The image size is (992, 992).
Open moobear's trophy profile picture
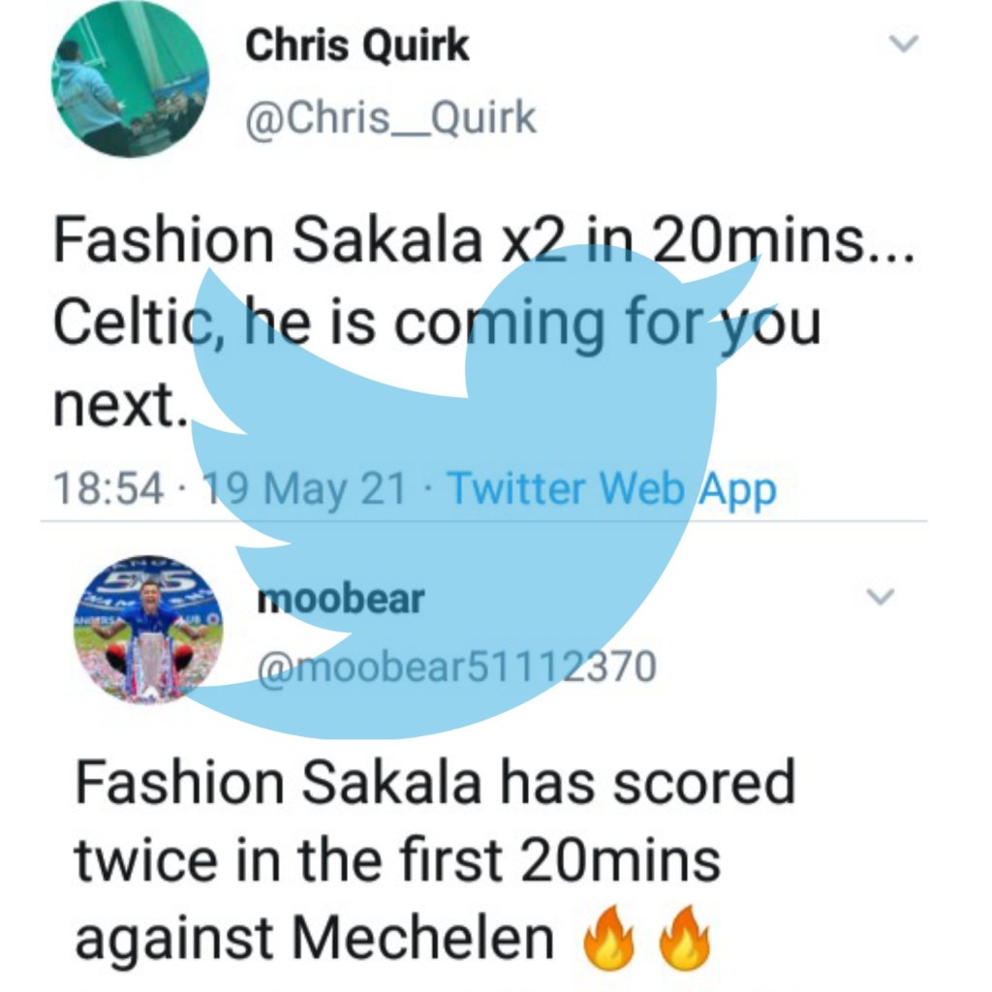point(149,631)
